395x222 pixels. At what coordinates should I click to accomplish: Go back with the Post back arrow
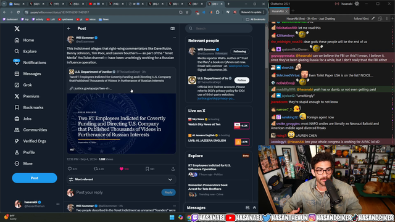69,28
